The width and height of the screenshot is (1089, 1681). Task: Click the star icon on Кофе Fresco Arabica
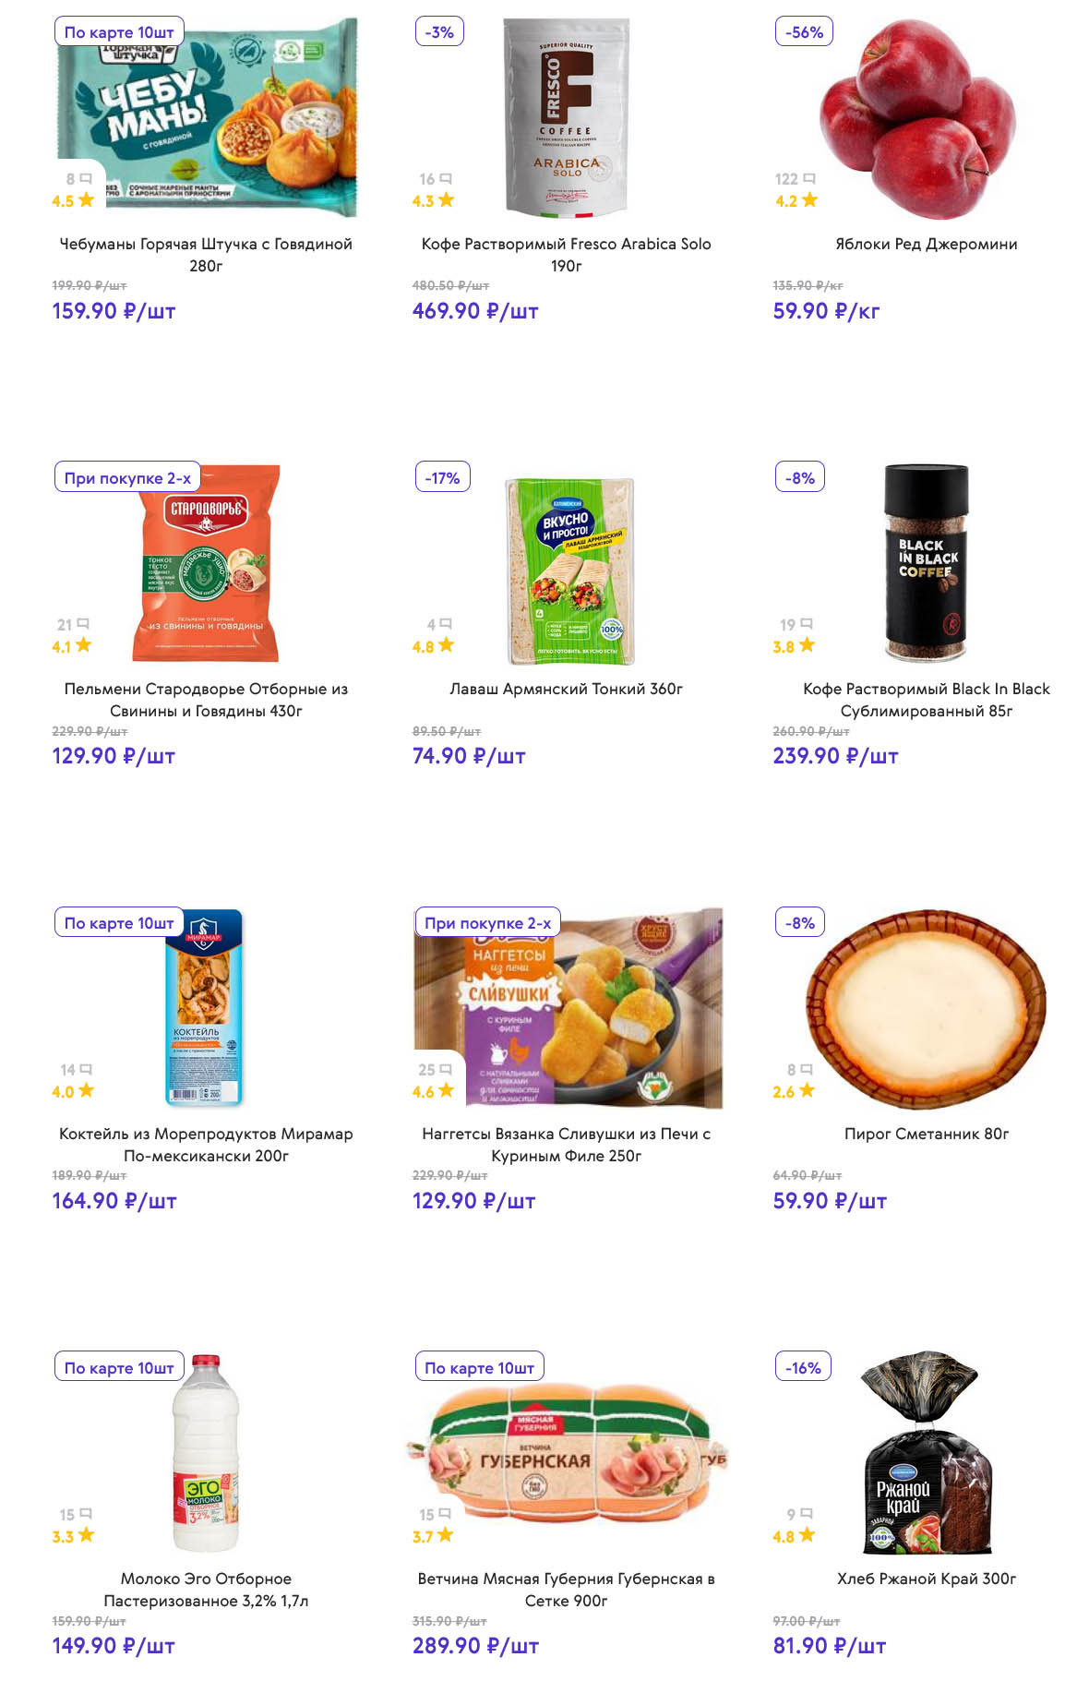[x=447, y=200]
